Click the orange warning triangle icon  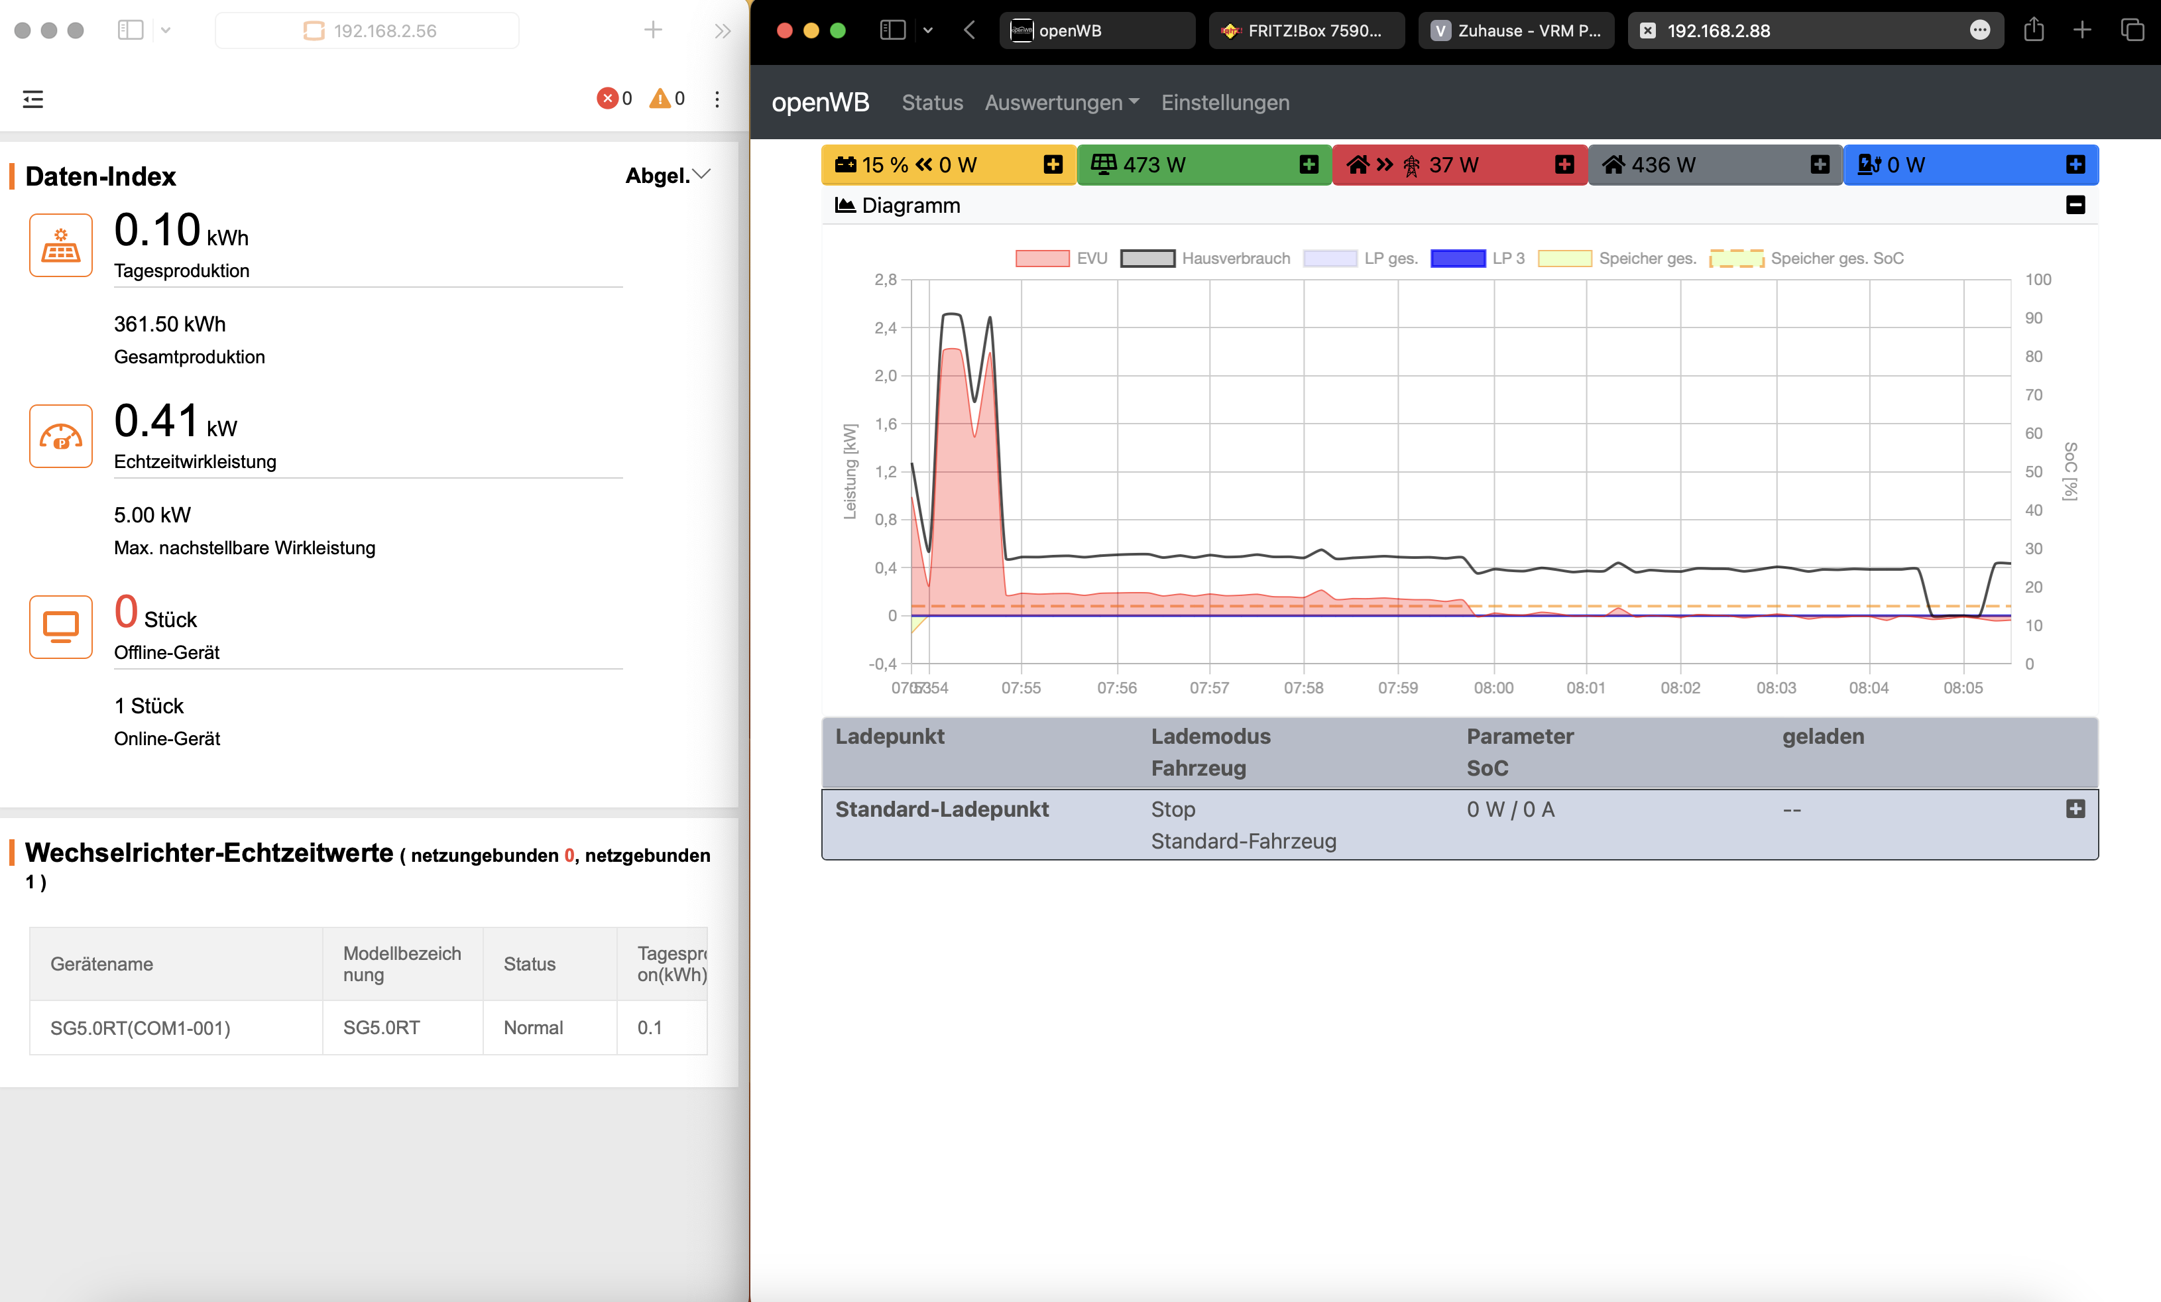[660, 98]
